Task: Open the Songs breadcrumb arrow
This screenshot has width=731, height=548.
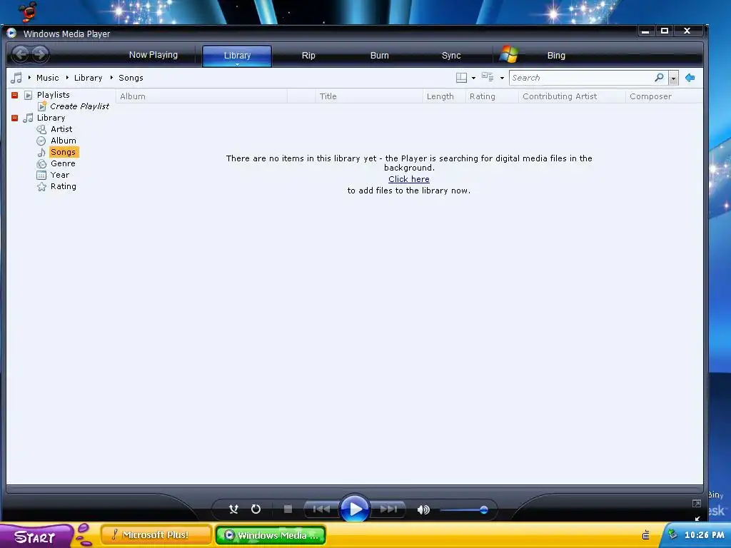Action: tap(111, 77)
